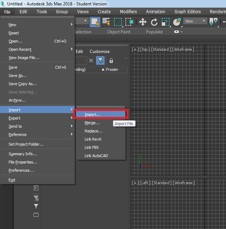This screenshot has height=229, width=226.
Task: Choose Save Copy As...
Action: [x=37, y=84]
